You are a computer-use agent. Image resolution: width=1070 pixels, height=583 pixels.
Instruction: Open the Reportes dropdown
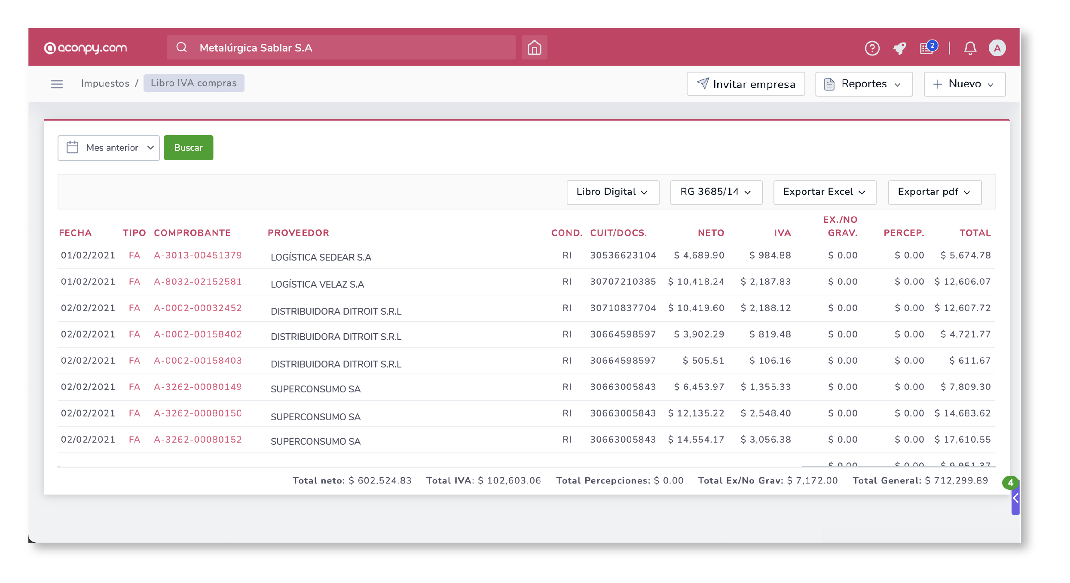pos(864,84)
